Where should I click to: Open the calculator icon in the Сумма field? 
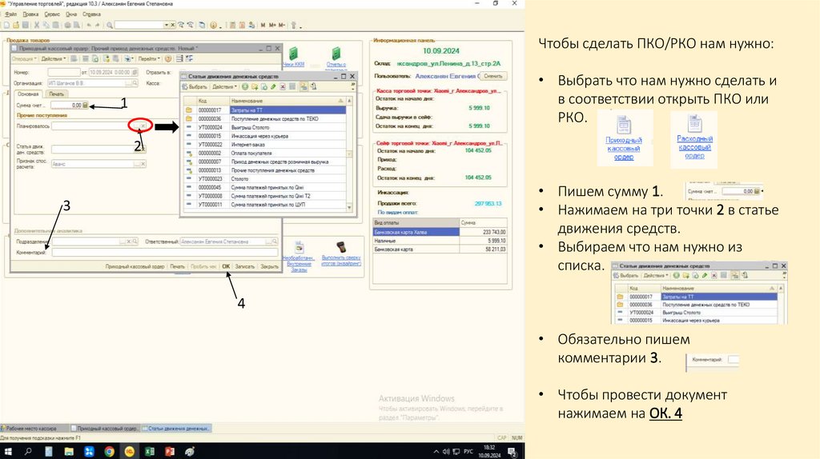86,105
